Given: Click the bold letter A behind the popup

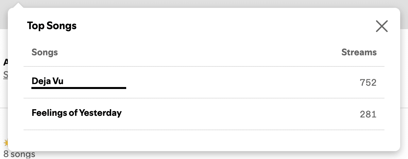Looking at the screenshot, I should [6, 62].
